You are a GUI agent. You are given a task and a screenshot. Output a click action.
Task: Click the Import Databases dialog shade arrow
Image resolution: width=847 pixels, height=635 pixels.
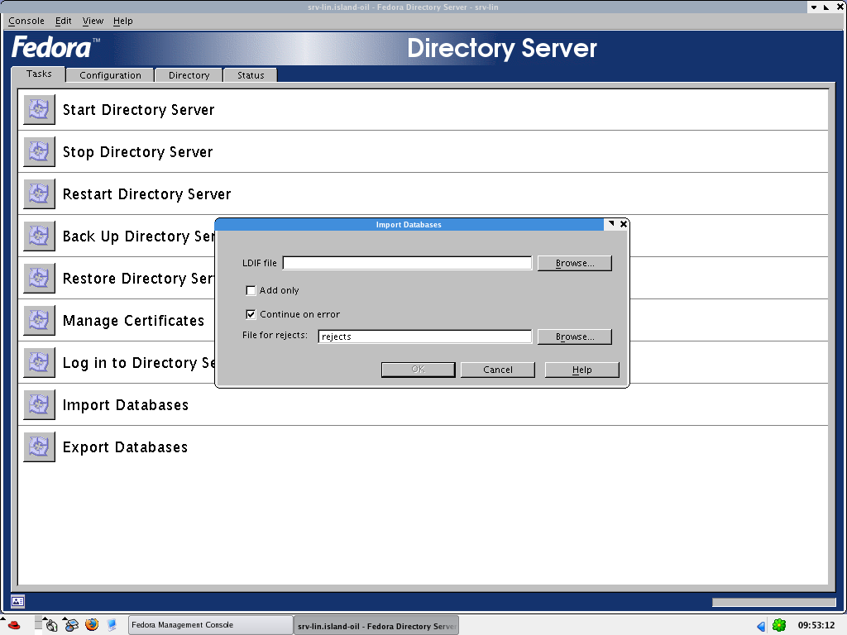click(611, 223)
